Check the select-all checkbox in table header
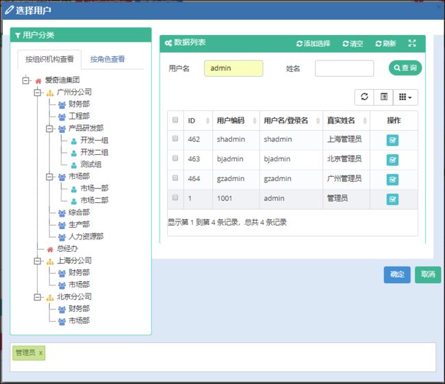The width and height of the screenshot is (445, 384). [175, 120]
